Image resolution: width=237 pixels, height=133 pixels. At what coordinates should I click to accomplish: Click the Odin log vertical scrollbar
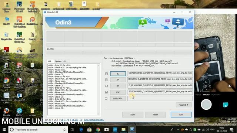pyautogui.click(x=99, y=89)
